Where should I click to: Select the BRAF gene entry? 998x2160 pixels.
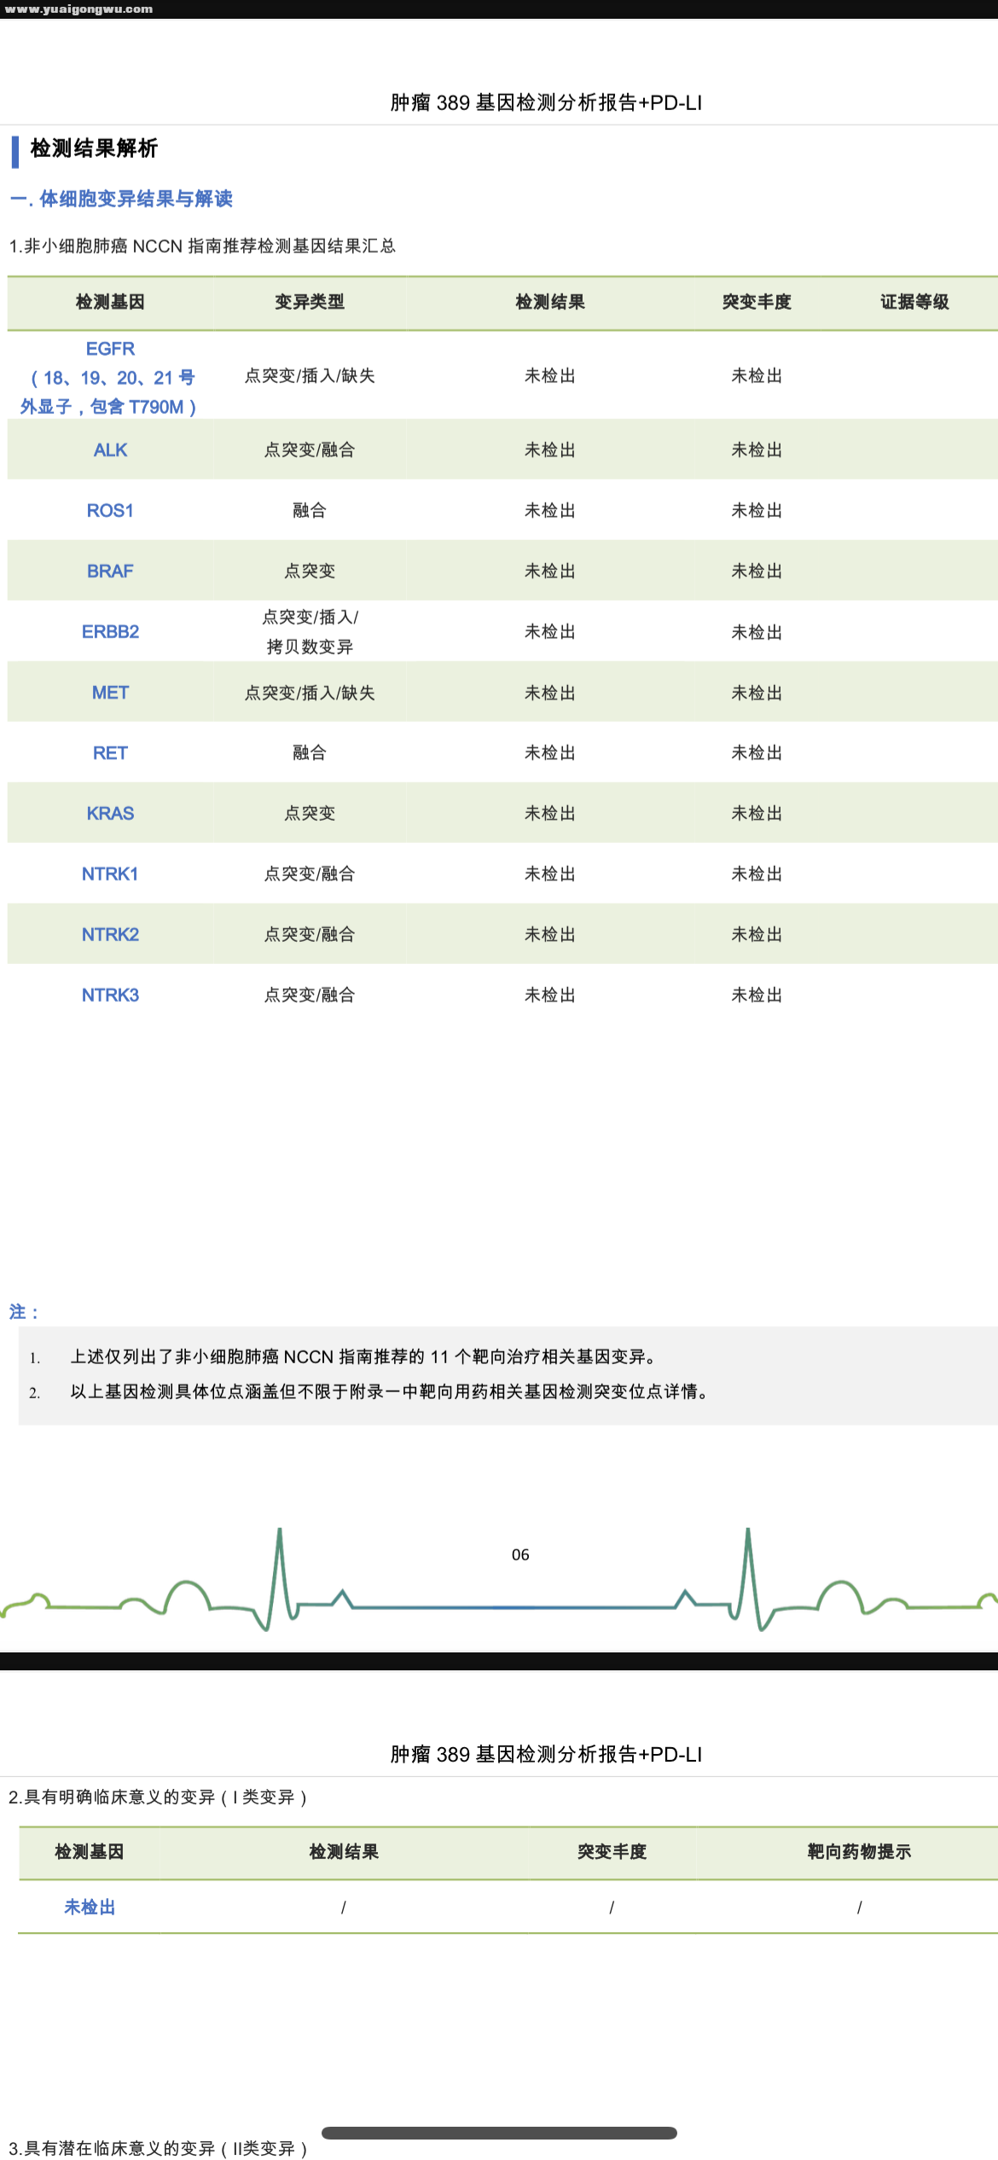pyautogui.click(x=110, y=571)
